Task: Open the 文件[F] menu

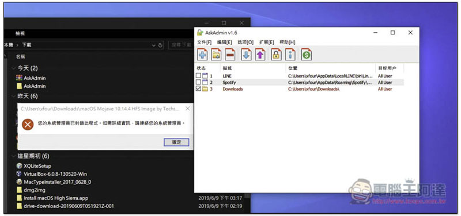Action: coord(205,42)
